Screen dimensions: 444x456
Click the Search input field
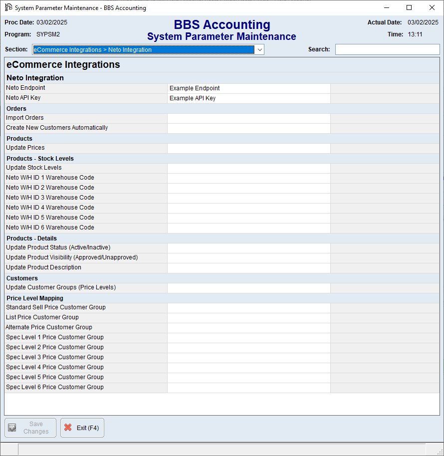(387, 49)
